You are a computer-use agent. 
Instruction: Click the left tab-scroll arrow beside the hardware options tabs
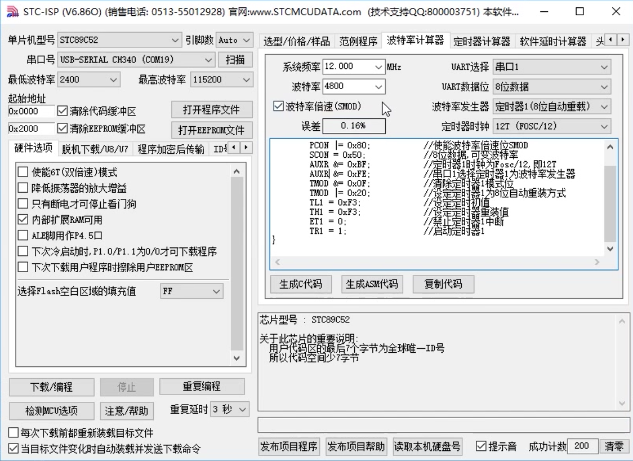tap(234, 148)
